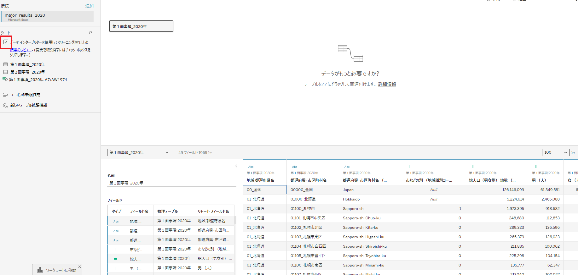Apply row count with arrow icon
578x275 pixels.
[x=566, y=152]
